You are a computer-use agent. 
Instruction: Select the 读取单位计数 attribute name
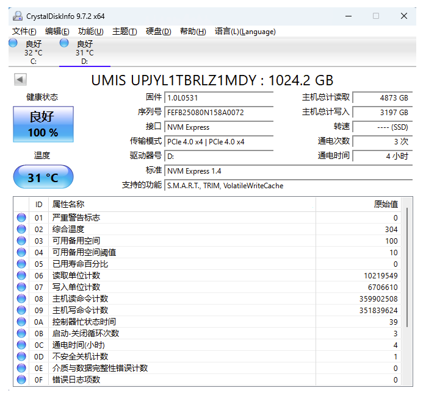76,275
